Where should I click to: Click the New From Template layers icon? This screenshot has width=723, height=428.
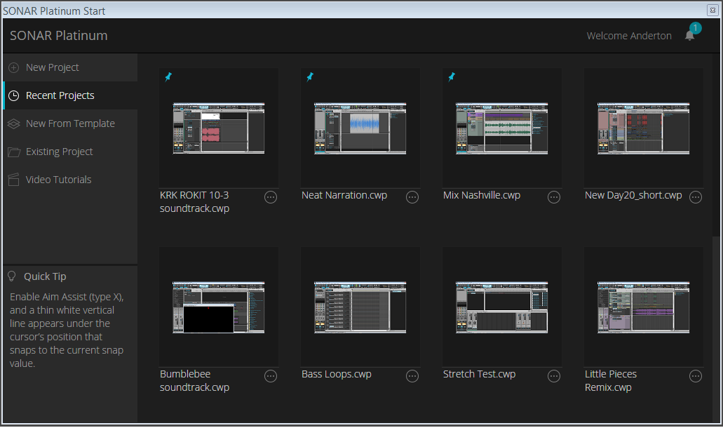coord(14,123)
